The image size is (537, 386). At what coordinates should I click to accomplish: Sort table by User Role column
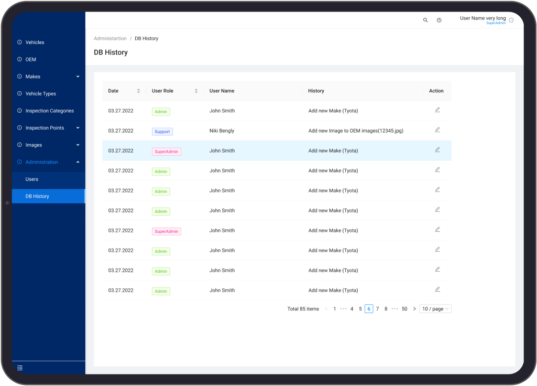point(196,91)
